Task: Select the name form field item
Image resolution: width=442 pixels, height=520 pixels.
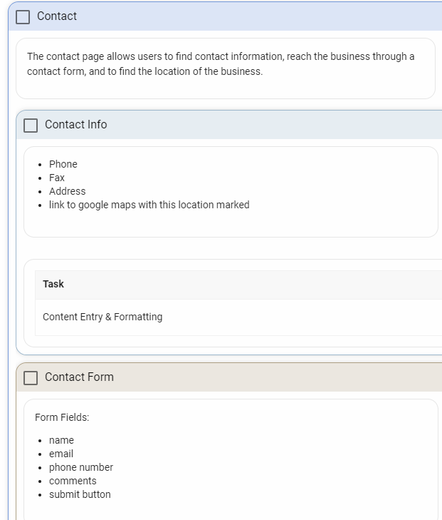Action: point(61,440)
